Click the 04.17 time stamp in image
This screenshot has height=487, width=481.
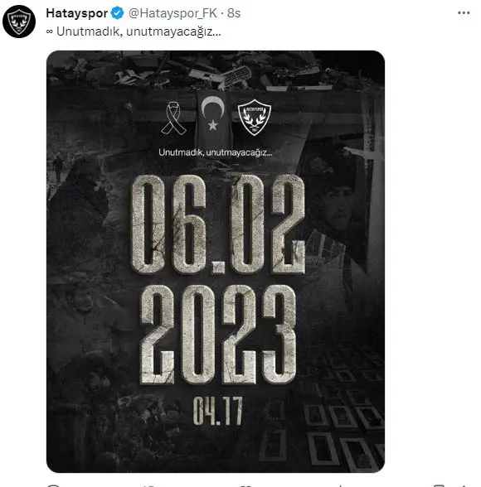click(217, 411)
